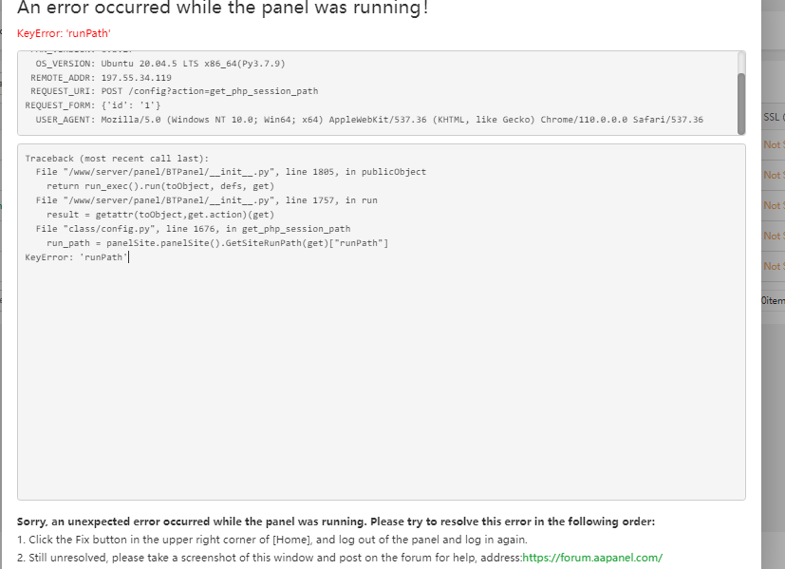Click the USER_AGENT Mozilla line
Screen dimensions: 785x569
[x=369, y=120]
